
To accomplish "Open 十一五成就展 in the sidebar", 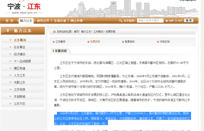I will coord(23,61).
